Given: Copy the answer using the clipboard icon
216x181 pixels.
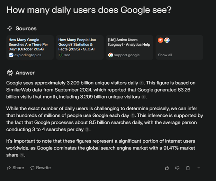Looking at the screenshot, I should [x=188, y=168].
